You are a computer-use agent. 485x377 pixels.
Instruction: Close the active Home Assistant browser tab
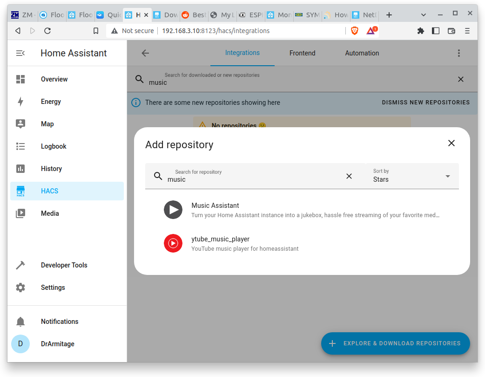pyautogui.click(x=146, y=15)
